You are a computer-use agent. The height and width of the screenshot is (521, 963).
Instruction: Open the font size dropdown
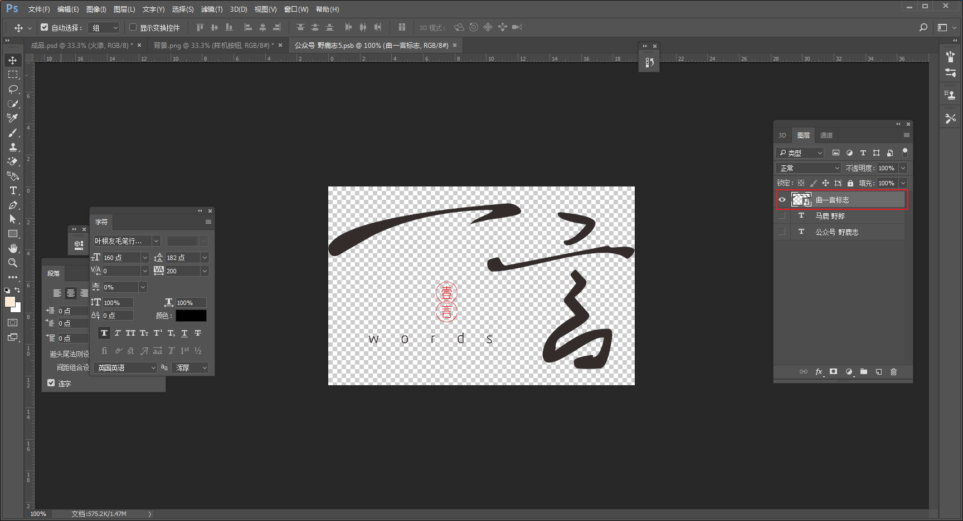145,257
